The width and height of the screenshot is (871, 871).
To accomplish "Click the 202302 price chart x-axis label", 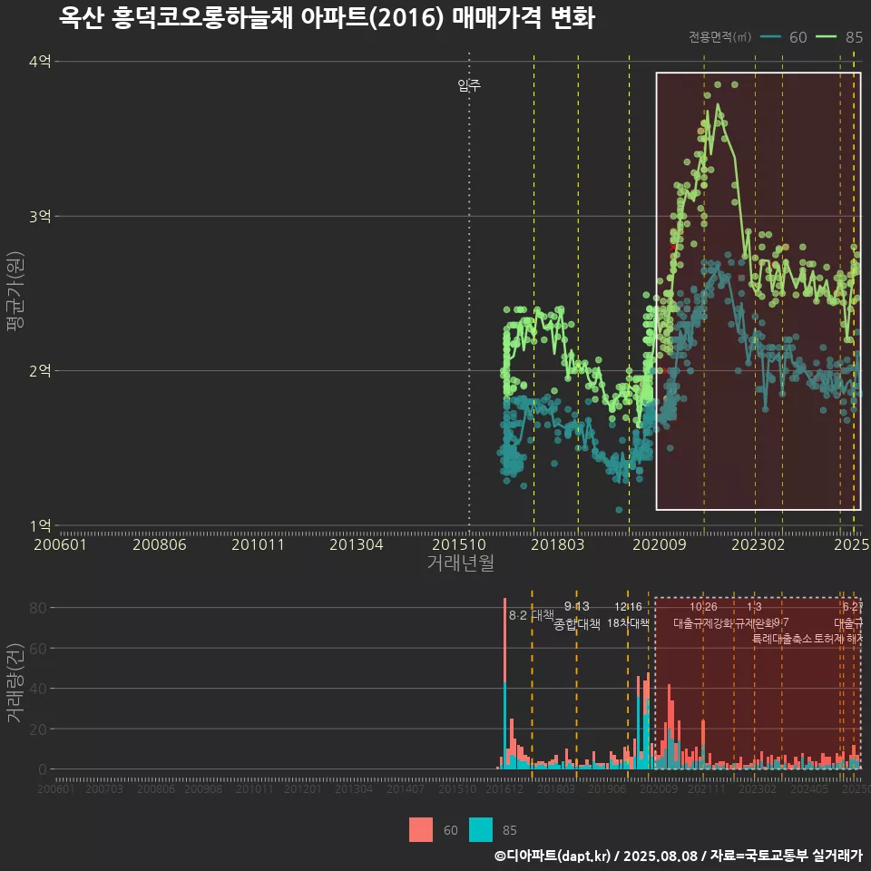I will coord(758,544).
